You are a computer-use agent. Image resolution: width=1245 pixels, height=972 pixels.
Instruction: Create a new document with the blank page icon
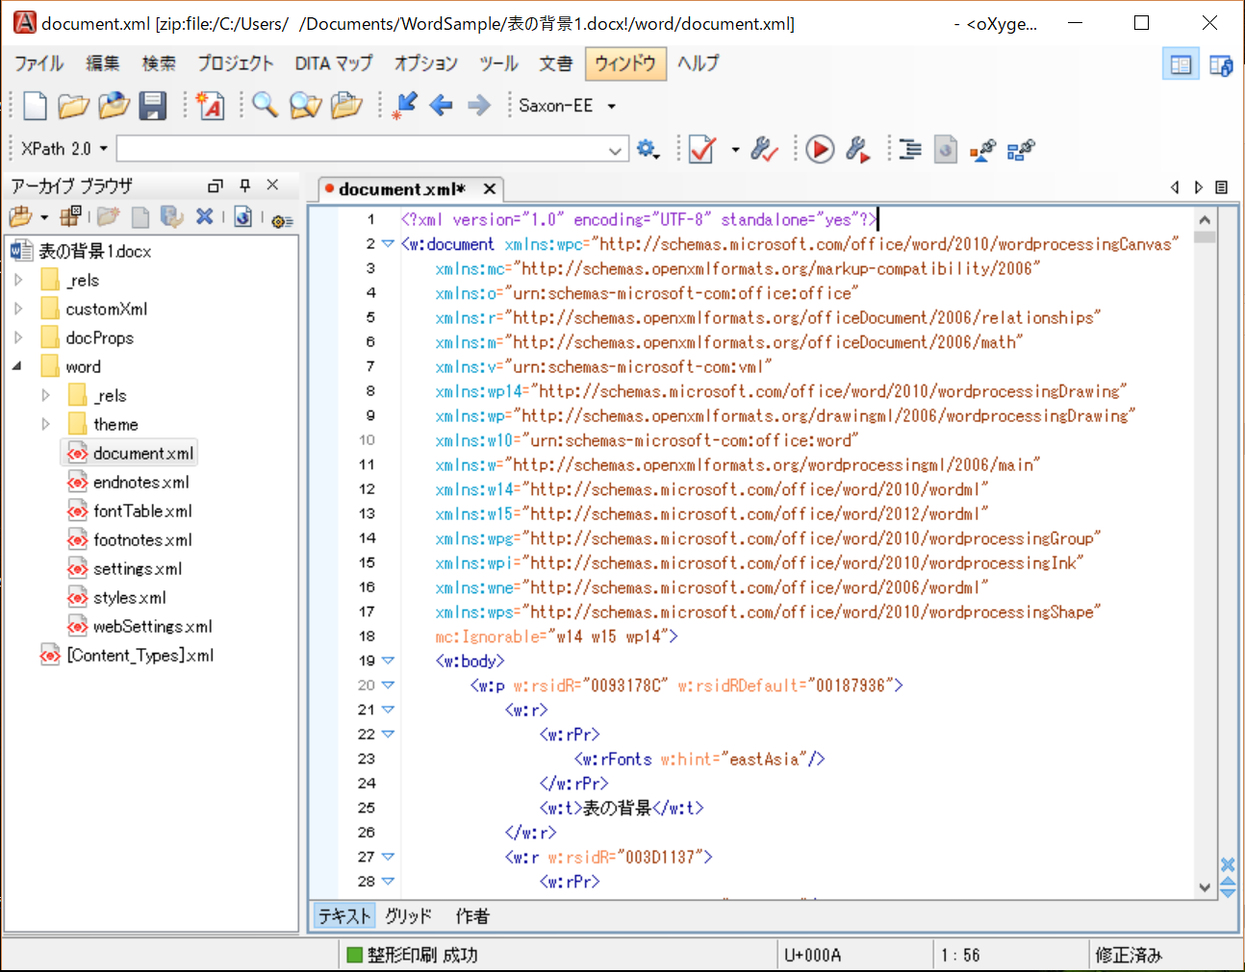(35, 106)
